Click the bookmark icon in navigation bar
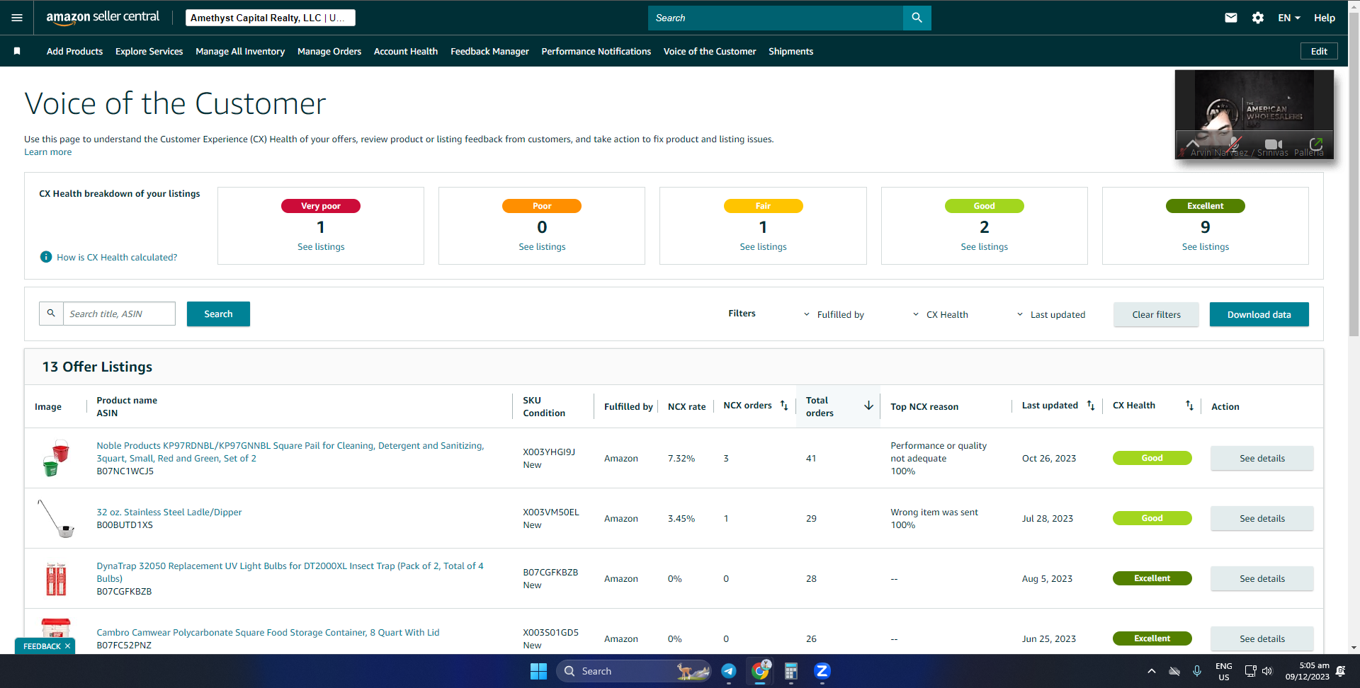 point(17,51)
